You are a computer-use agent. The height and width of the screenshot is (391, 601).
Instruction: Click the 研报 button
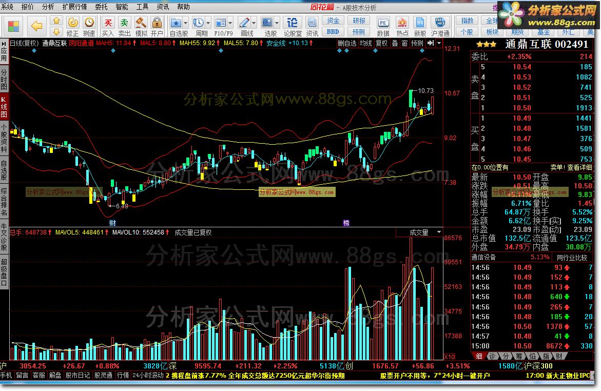coord(359,21)
